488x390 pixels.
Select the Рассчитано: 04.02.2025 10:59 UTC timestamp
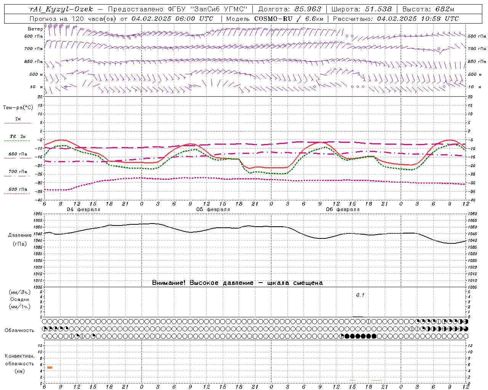[x=396, y=19]
